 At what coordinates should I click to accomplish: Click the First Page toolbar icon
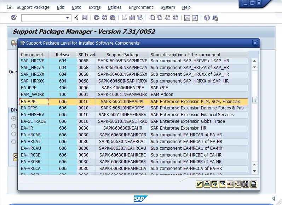click(152, 18)
